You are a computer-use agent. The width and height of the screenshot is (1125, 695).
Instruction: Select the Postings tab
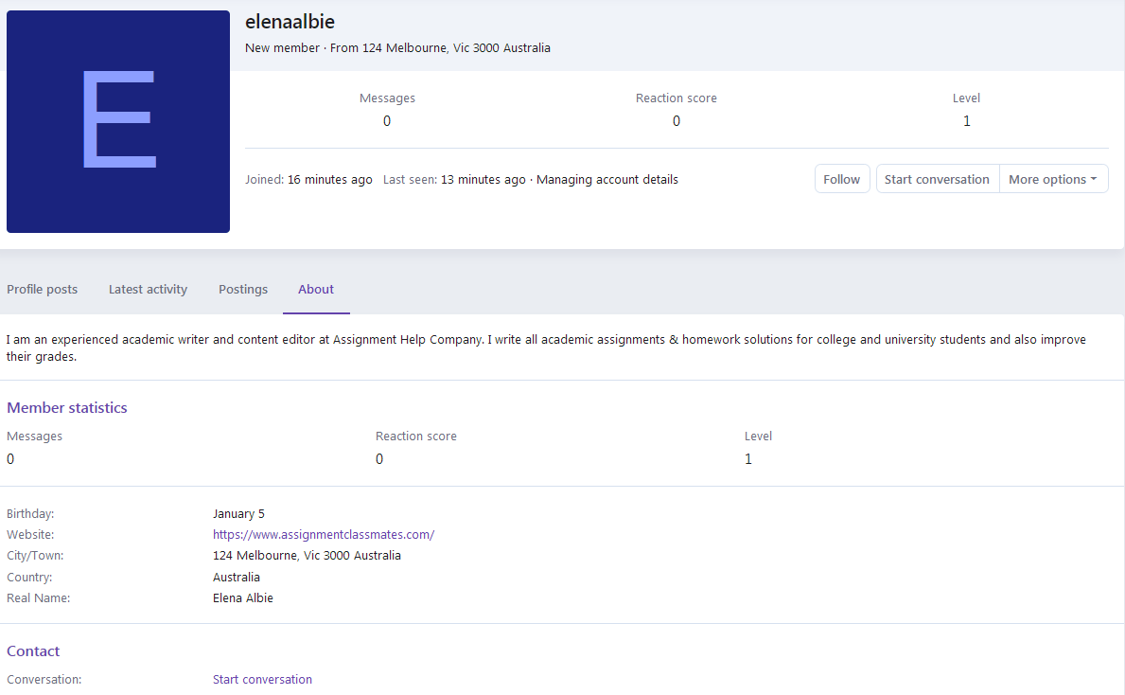click(x=243, y=290)
